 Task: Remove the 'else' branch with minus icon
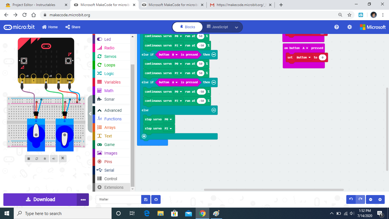pyautogui.click(x=214, y=110)
